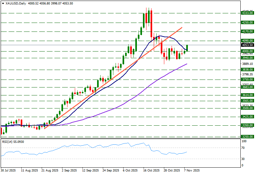Screen dimensions: 255x174
Task: Click the current price tag 4053.50
Action: point(247,45)
